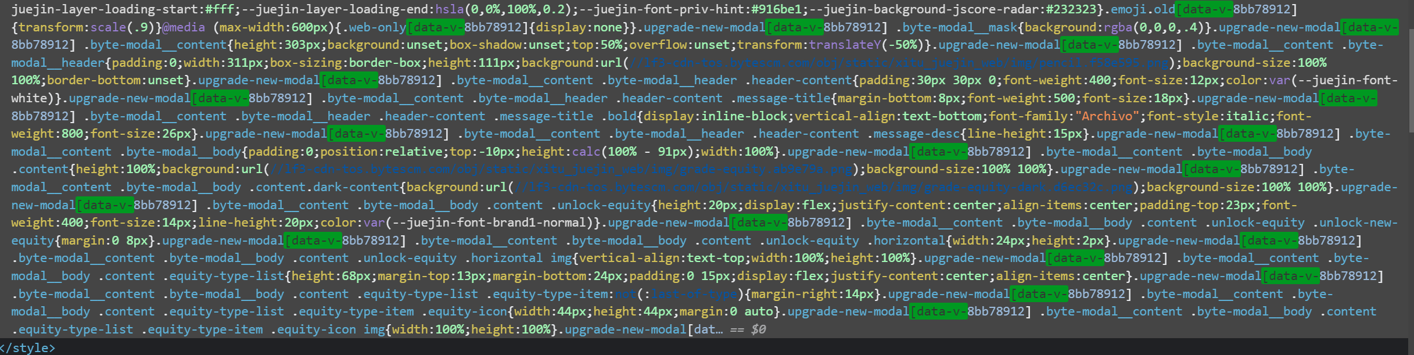
Task: Click the .web-only selector text
Action: [377, 27]
